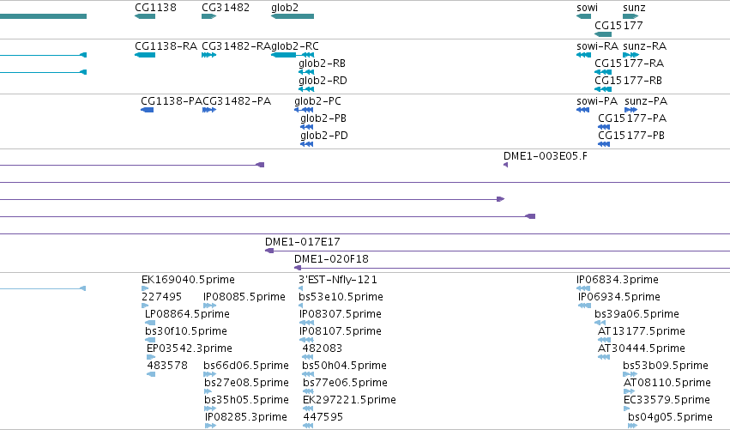This screenshot has height=430, width=730.
Task: Click the CG15177-PB protein label
Action: coord(631,136)
